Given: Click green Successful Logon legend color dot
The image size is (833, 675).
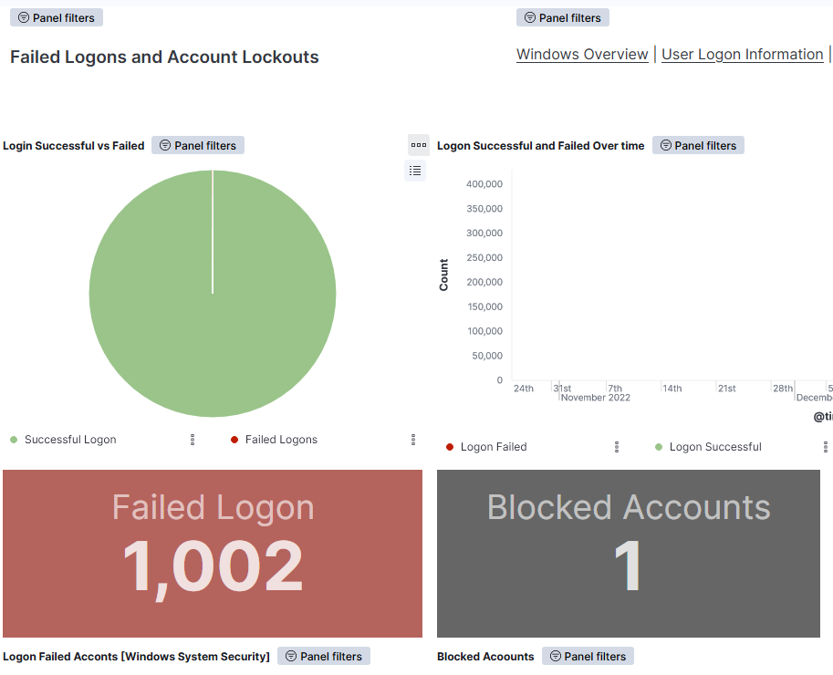Looking at the screenshot, I should tap(14, 440).
